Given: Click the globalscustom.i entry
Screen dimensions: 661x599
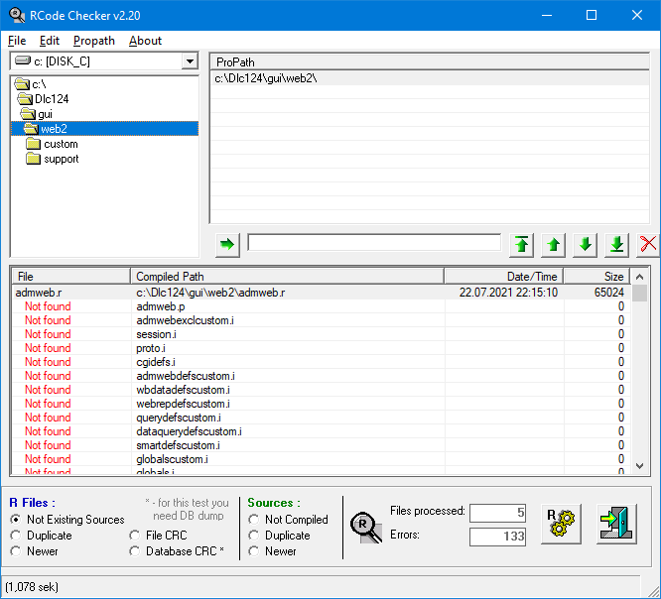Looking at the screenshot, I should pos(172,459).
